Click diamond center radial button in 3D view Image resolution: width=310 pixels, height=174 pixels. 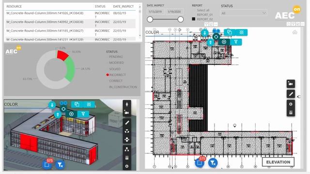click(63, 109)
